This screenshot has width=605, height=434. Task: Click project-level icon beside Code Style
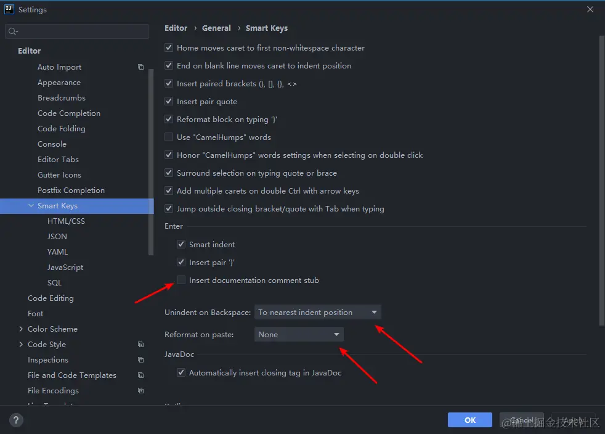(141, 344)
